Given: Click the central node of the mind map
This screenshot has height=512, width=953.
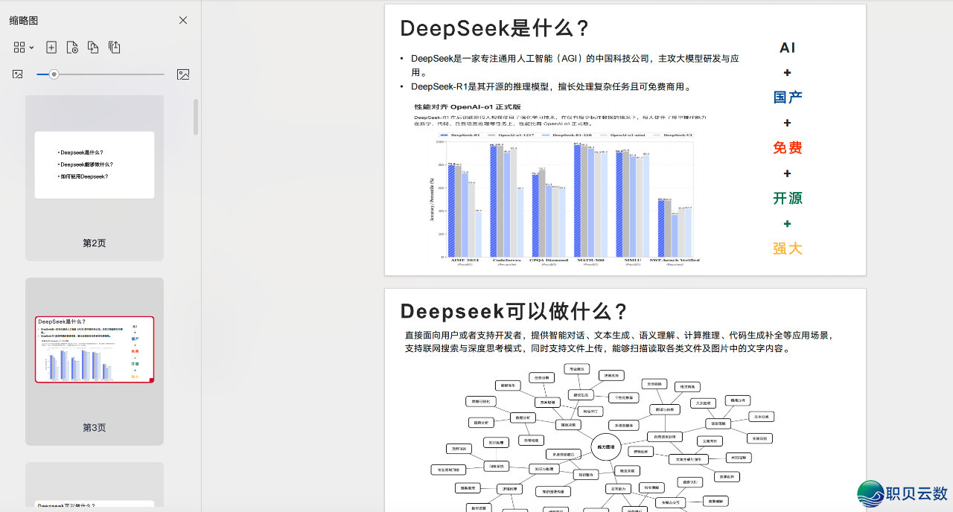Looking at the screenshot, I should click(605, 447).
